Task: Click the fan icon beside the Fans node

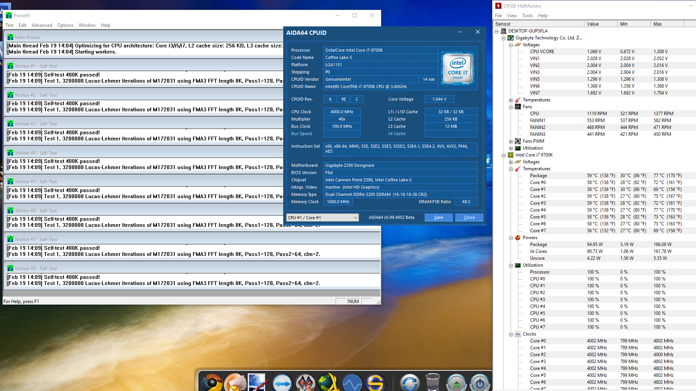Action: pos(518,107)
